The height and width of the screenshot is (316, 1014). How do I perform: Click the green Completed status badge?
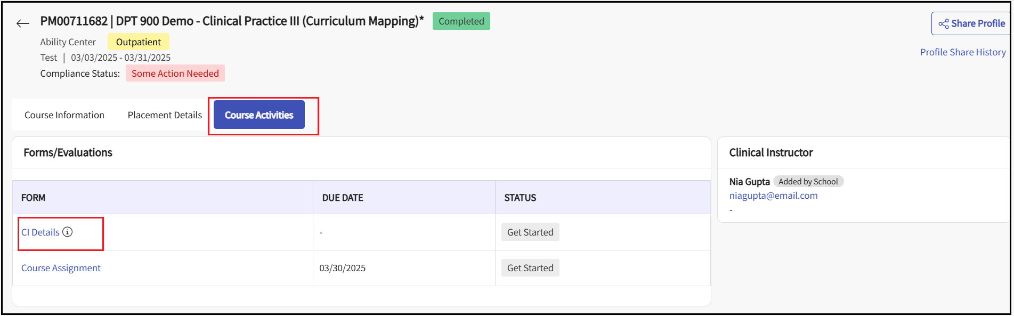[461, 21]
